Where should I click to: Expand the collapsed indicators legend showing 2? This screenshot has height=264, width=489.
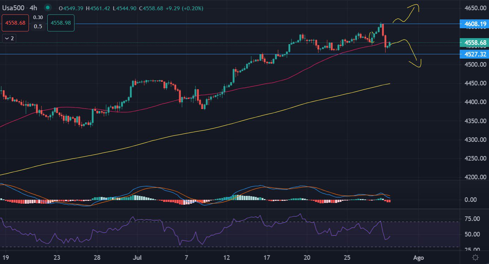[10, 38]
